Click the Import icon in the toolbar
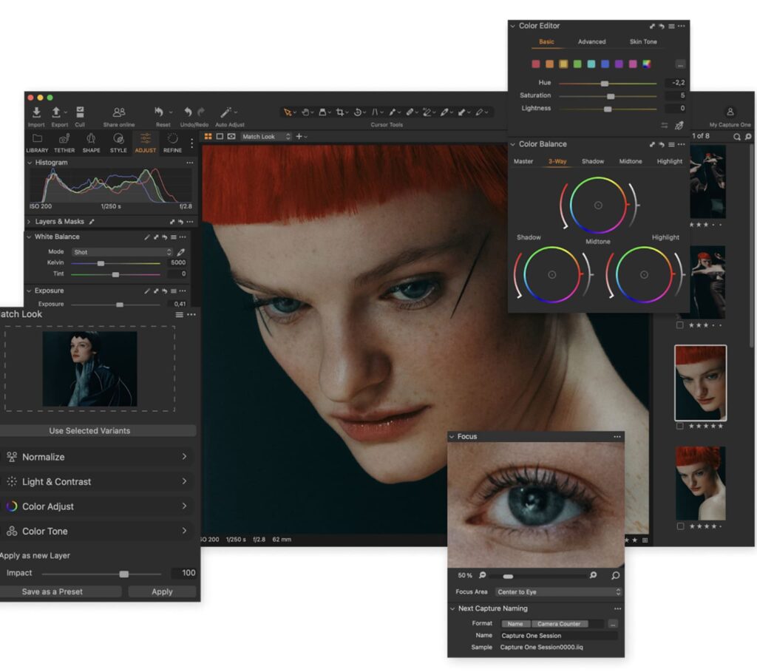 click(36, 112)
